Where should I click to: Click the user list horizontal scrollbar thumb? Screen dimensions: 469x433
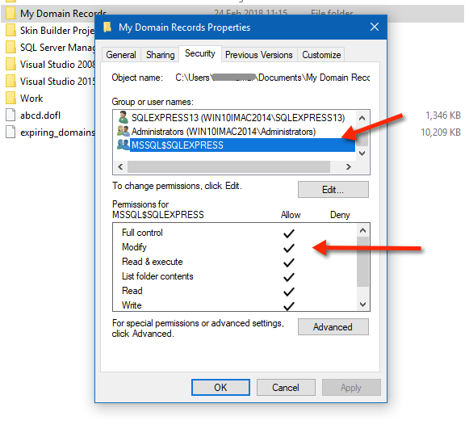pos(228,166)
